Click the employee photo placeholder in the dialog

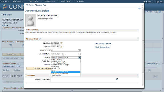pos(30,20)
